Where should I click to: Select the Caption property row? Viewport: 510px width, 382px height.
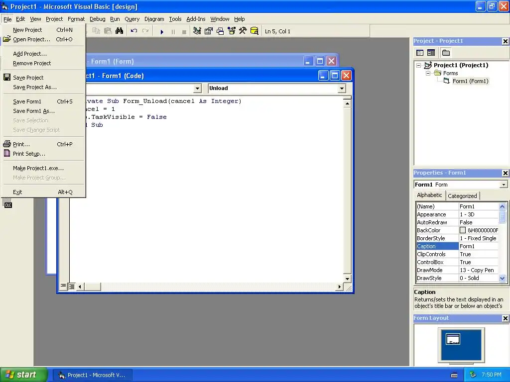[457, 246]
